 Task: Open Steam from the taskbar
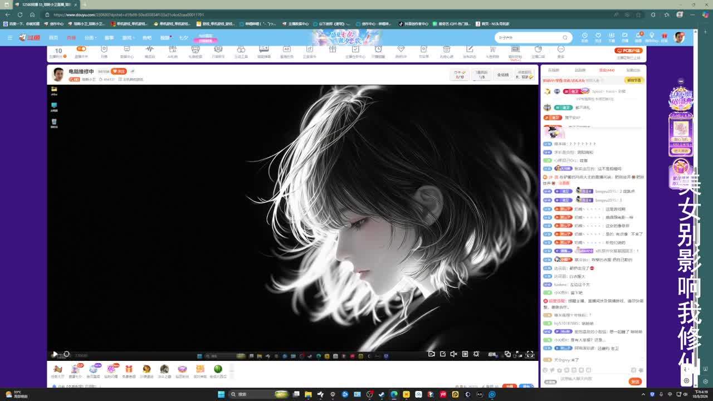click(382, 394)
